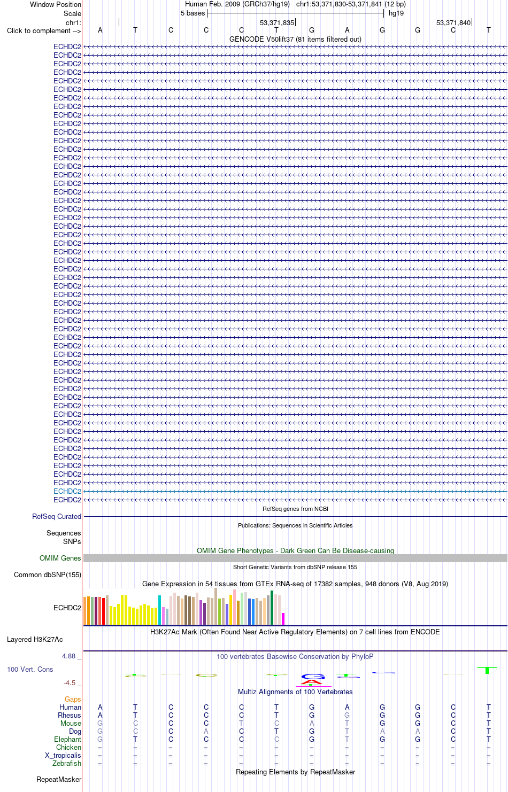Viewport: 508px width, 792px height.
Task: Open Repeating Elements by RepeatMasker title
Action: (x=295, y=772)
